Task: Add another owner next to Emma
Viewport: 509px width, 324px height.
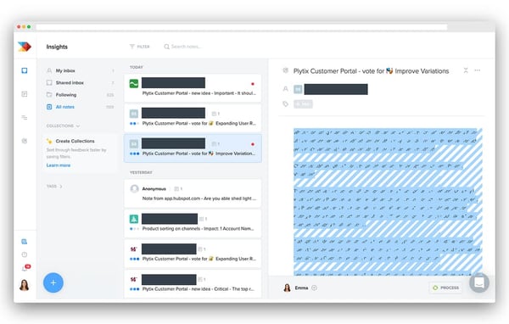Action: click(x=314, y=288)
